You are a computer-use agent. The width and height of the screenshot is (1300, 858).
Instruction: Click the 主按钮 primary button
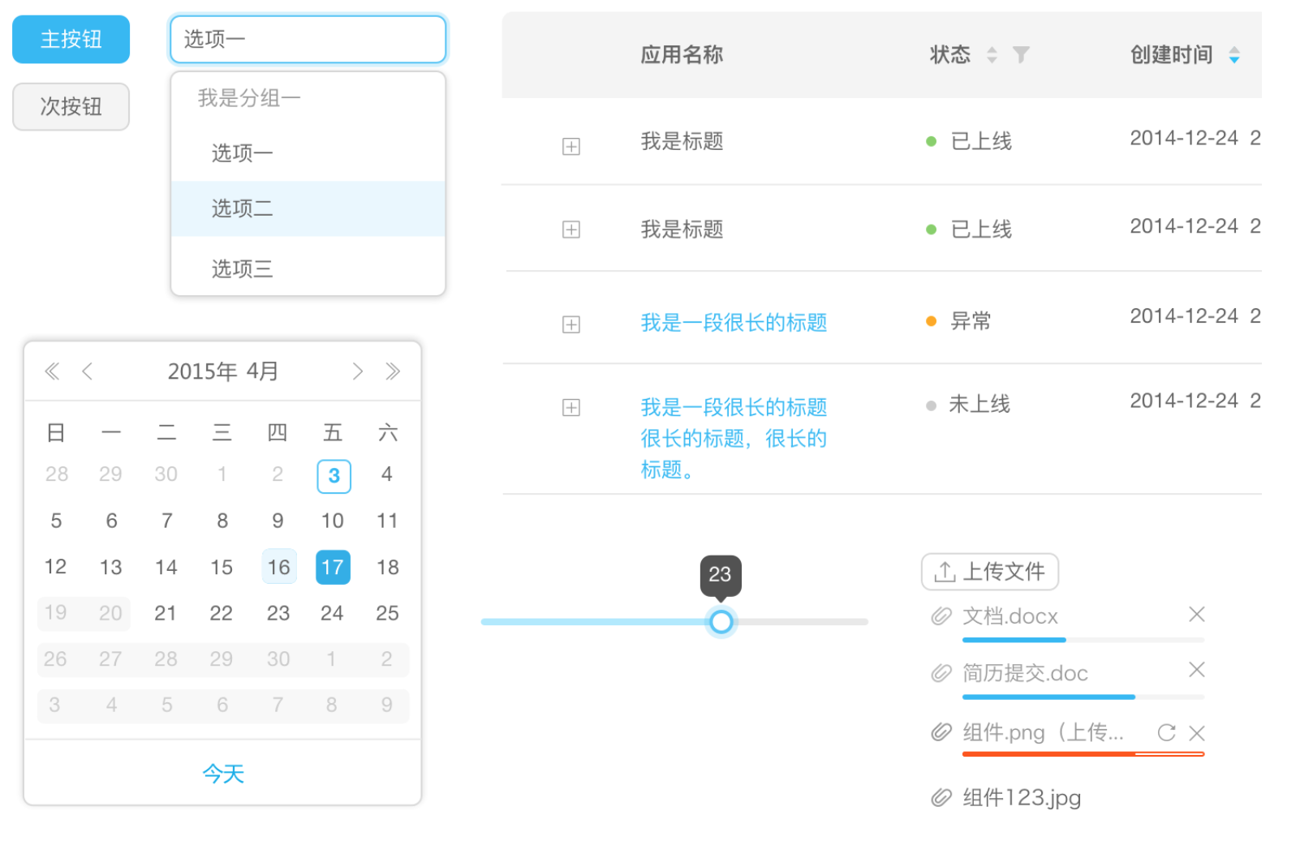71,39
